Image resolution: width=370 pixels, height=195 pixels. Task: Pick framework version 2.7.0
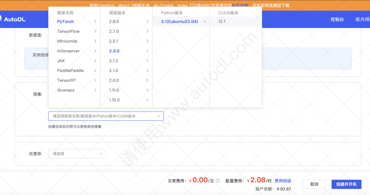click(114, 31)
